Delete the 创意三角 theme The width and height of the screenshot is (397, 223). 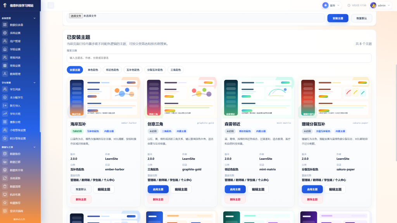click(x=158, y=199)
